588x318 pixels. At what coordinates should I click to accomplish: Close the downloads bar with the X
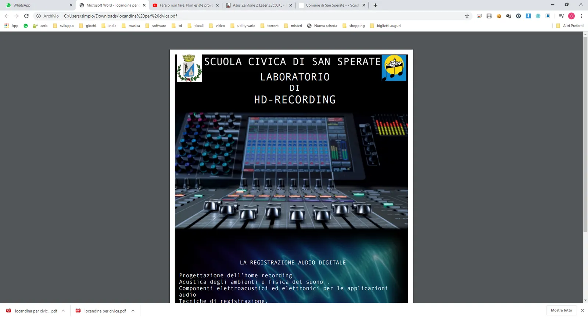(x=582, y=310)
